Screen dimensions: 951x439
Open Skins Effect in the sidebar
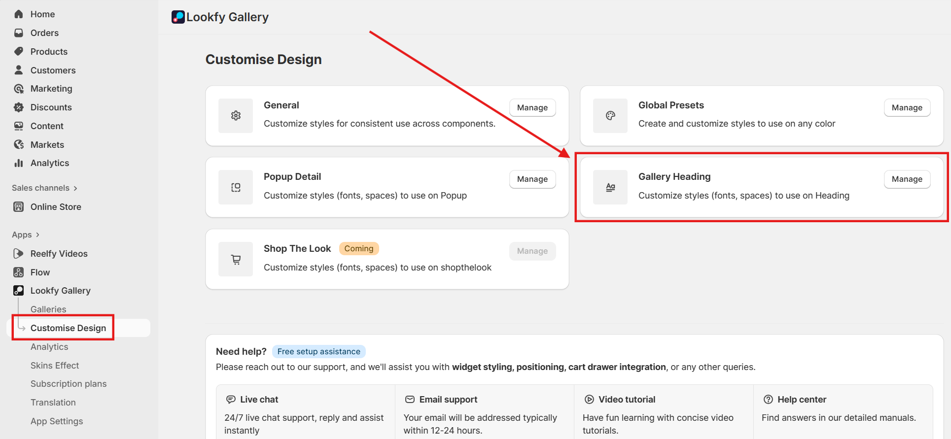click(55, 366)
